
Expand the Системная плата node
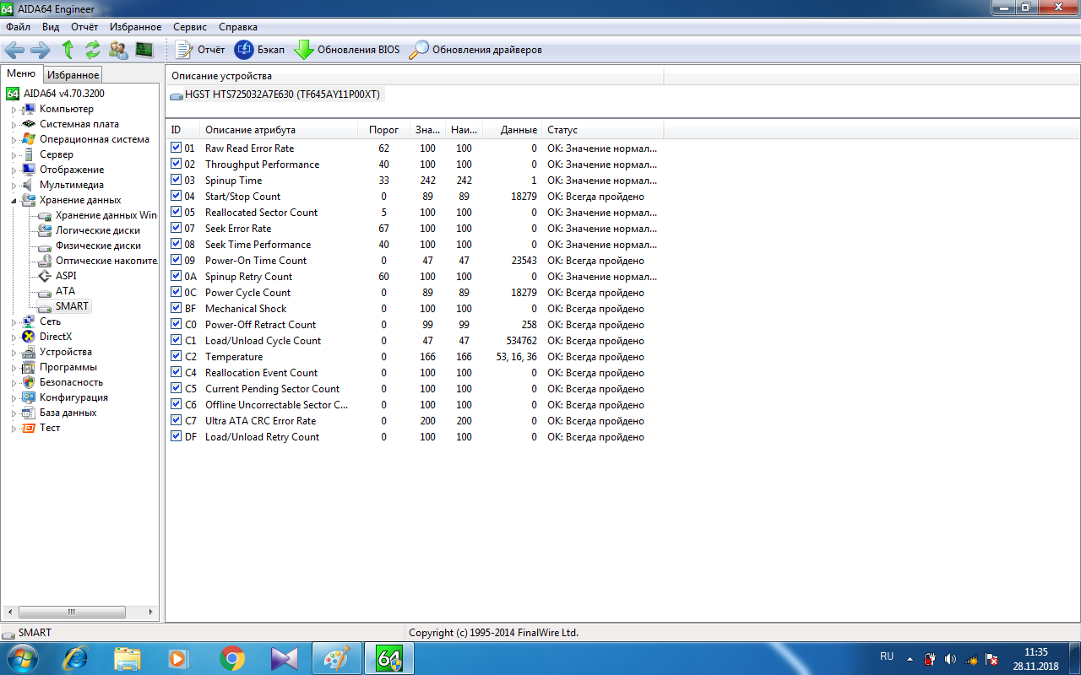14,124
